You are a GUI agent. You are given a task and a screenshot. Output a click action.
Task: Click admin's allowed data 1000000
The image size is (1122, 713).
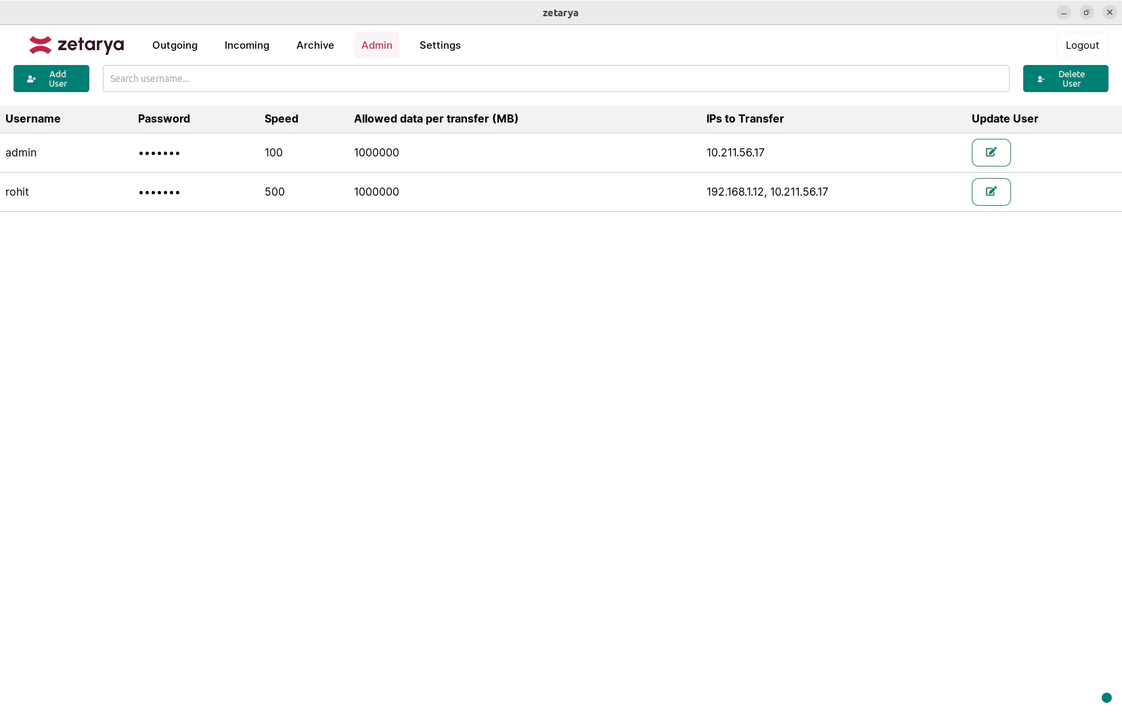pyautogui.click(x=376, y=152)
